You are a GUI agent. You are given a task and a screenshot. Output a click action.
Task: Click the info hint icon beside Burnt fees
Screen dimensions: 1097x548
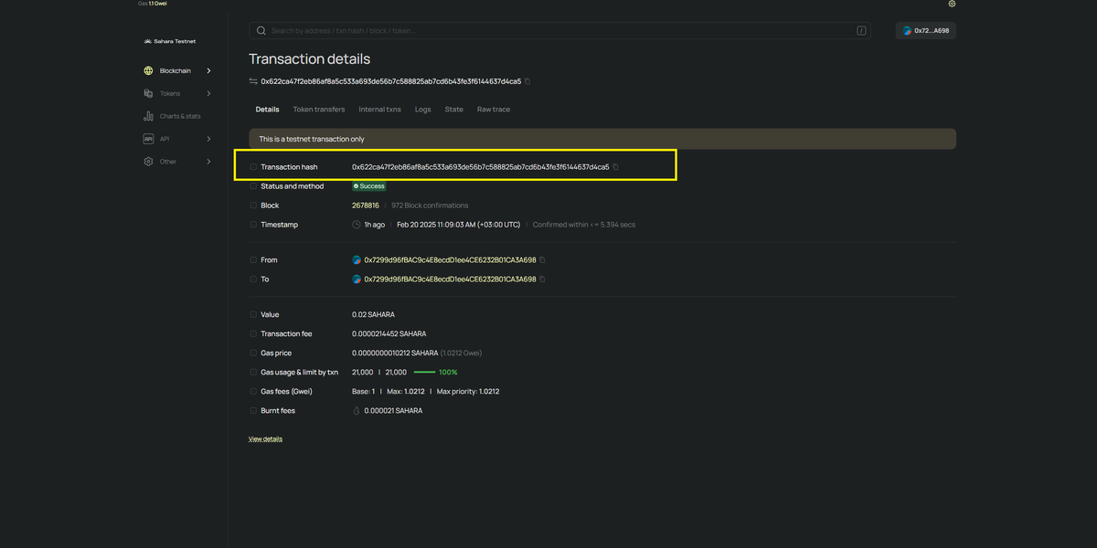point(253,411)
